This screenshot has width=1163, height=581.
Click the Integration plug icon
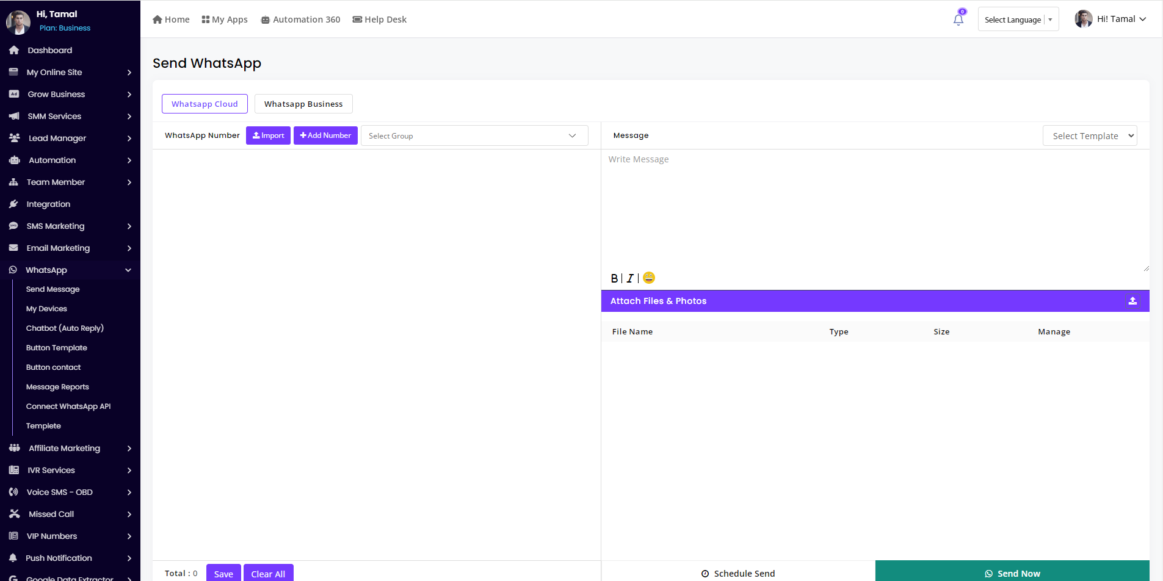(x=13, y=204)
